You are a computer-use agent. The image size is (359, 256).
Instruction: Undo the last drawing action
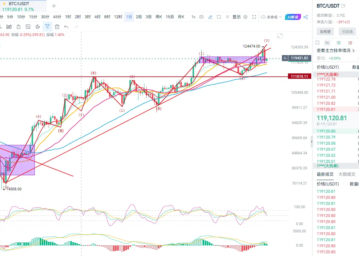pyautogui.click(x=66, y=27)
